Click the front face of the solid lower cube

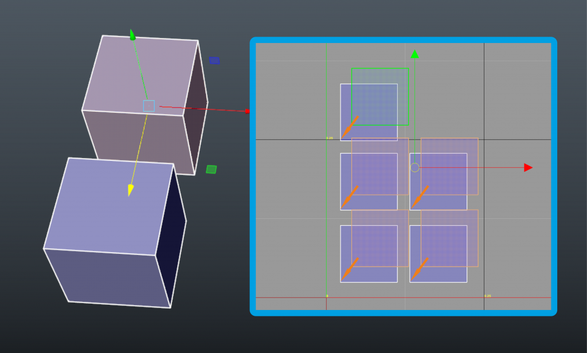pos(108,279)
